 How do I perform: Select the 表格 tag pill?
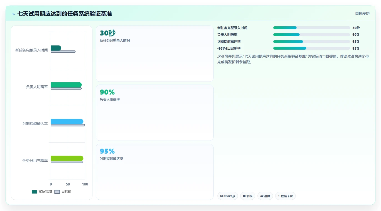click(248, 196)
